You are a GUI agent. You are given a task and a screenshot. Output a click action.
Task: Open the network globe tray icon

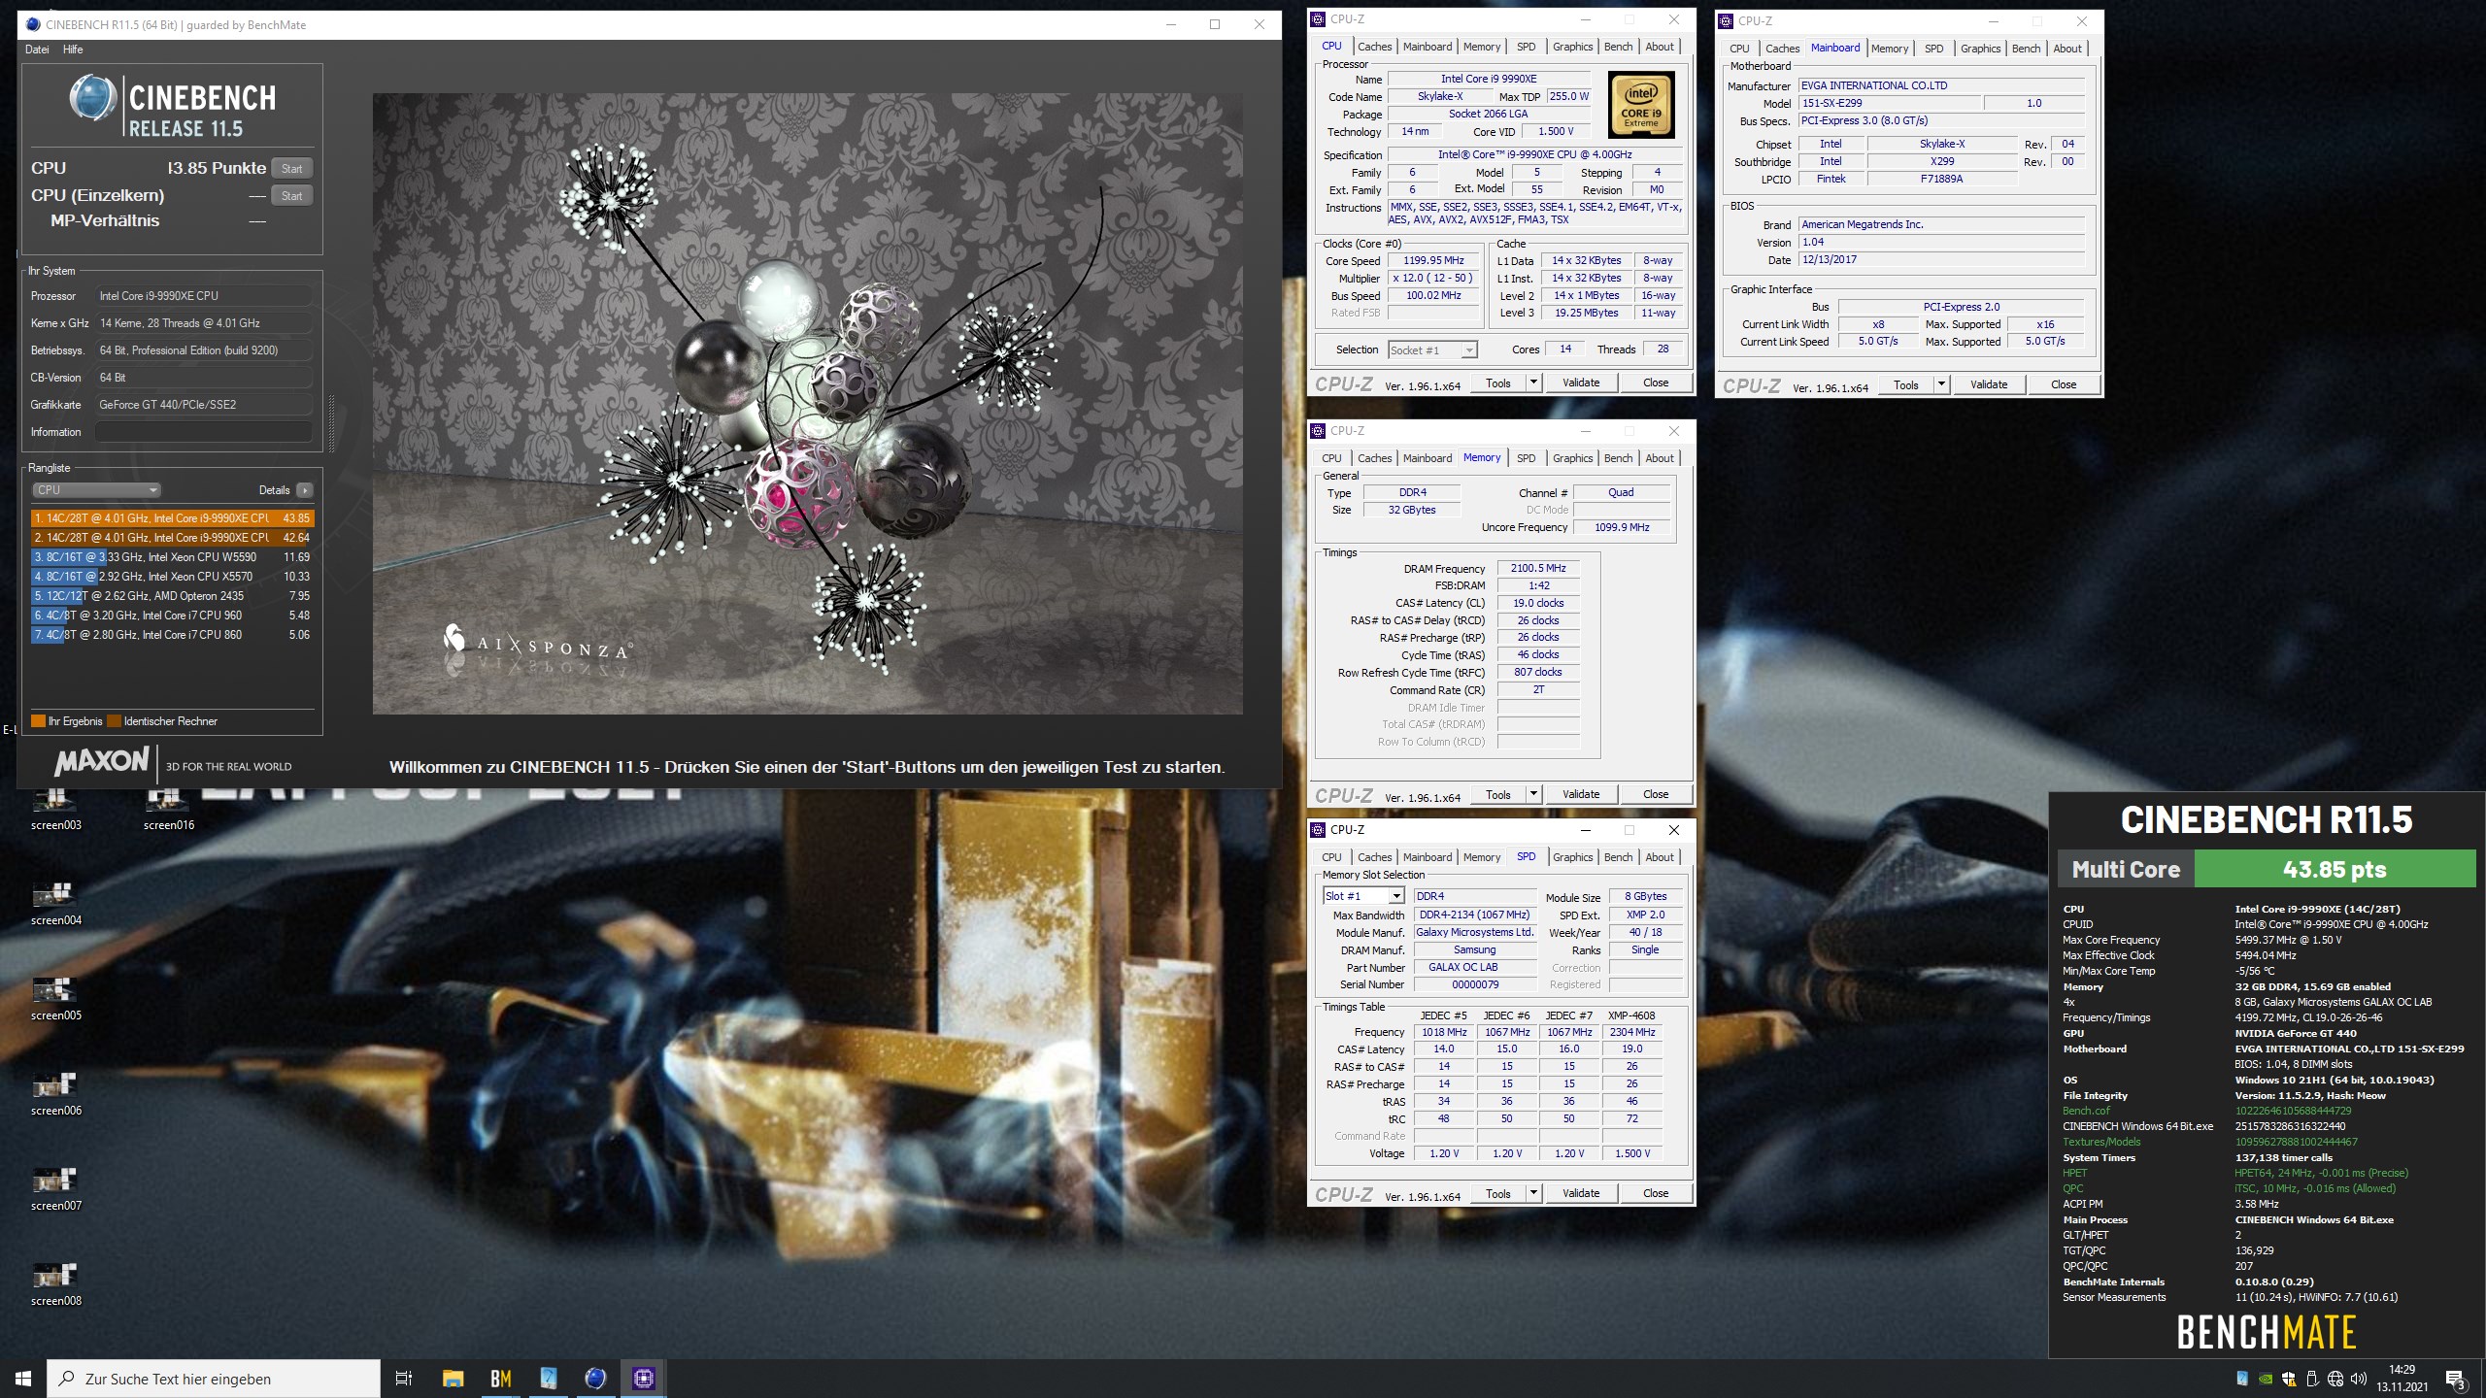2335,1379
